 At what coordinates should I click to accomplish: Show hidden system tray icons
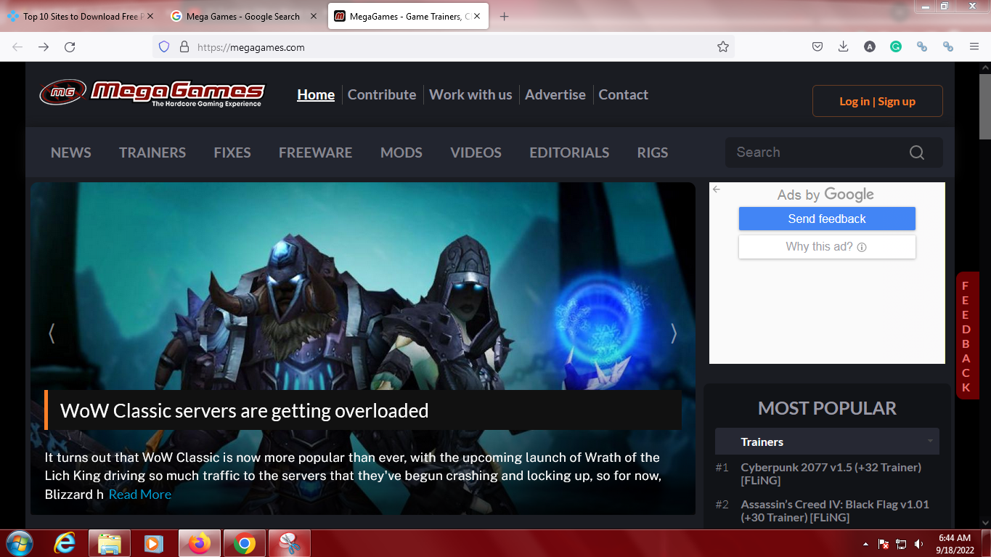pos(865,544)
